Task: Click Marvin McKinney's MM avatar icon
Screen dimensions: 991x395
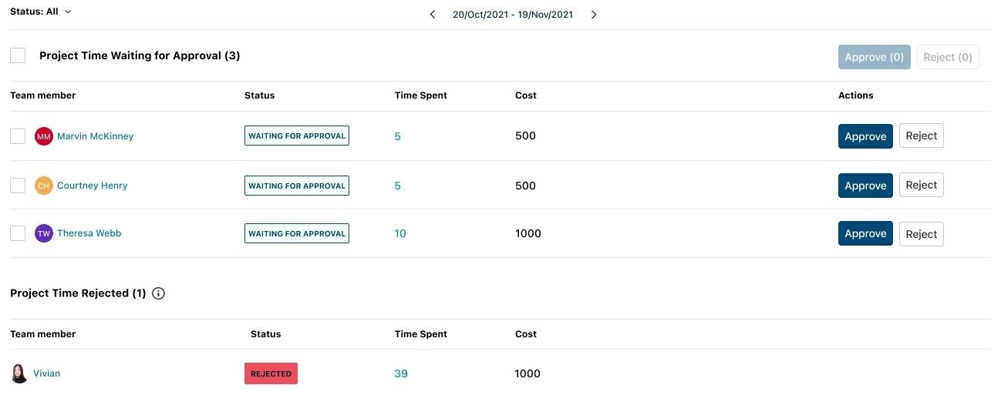Action: pyautogui.click(x=44, y=136)
